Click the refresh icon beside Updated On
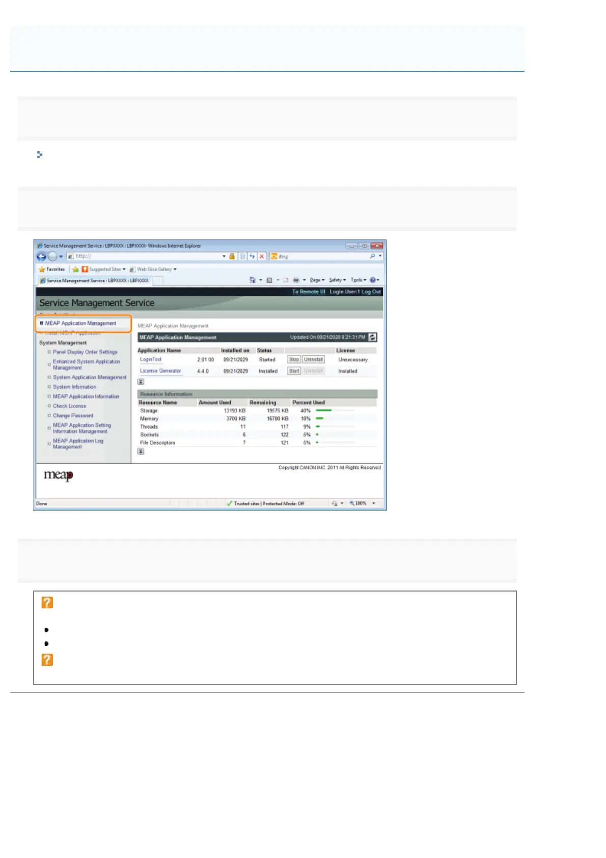 pos(372,337)
